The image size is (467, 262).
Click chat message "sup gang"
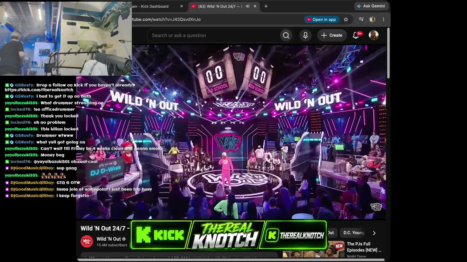coord(66,168)
